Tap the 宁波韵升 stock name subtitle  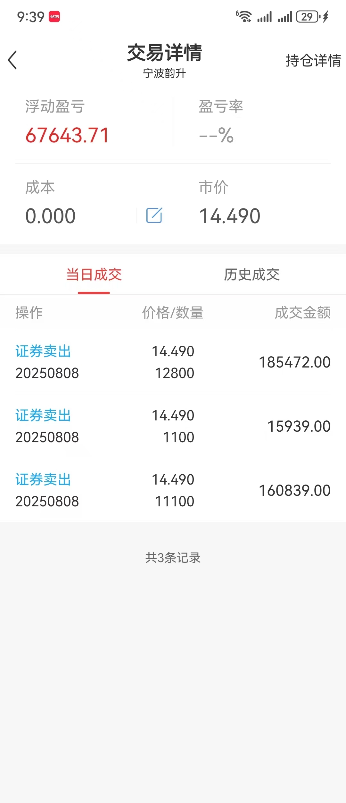(164, 73)
